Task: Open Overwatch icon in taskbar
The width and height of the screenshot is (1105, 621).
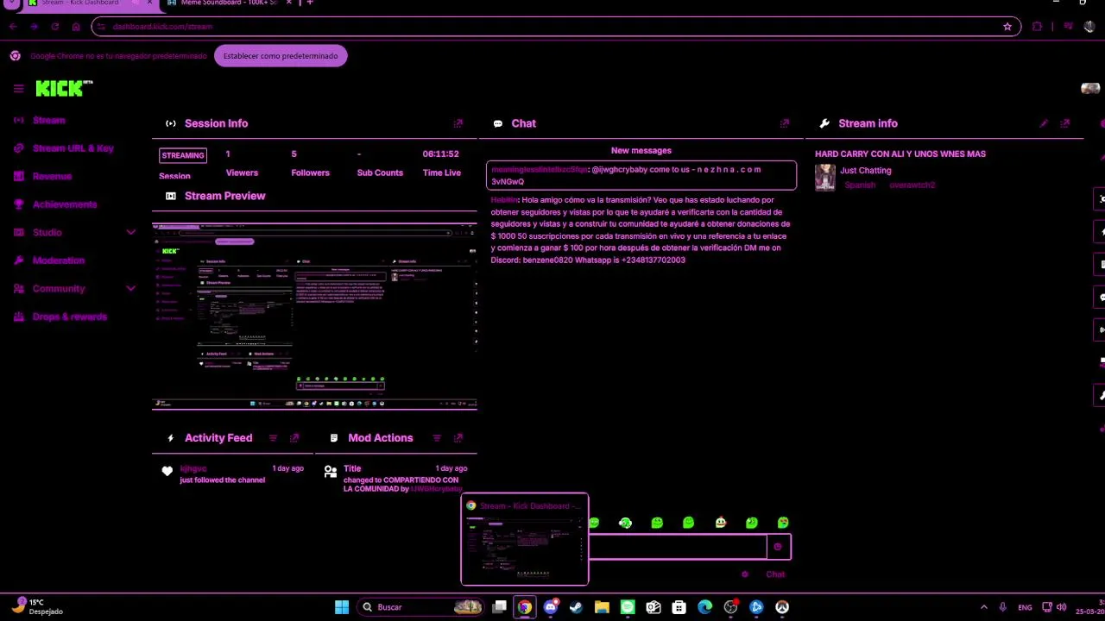Action: point(782,607)
